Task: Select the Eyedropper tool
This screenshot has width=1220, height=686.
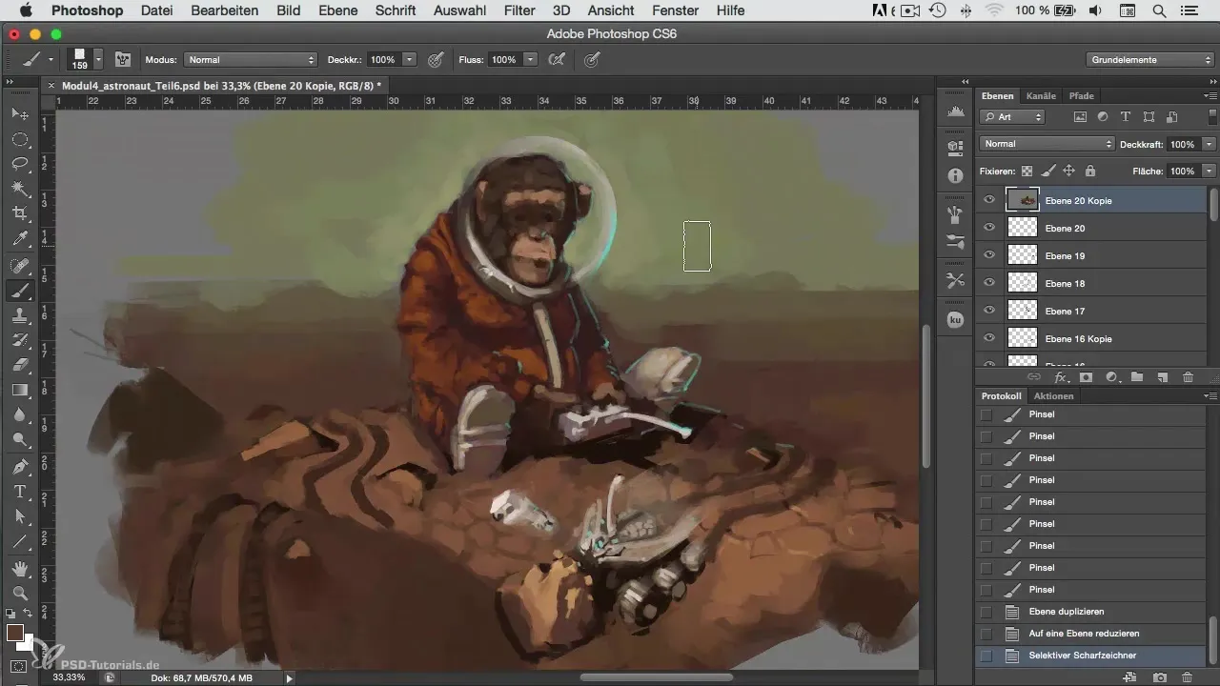Action: (20, 237)
